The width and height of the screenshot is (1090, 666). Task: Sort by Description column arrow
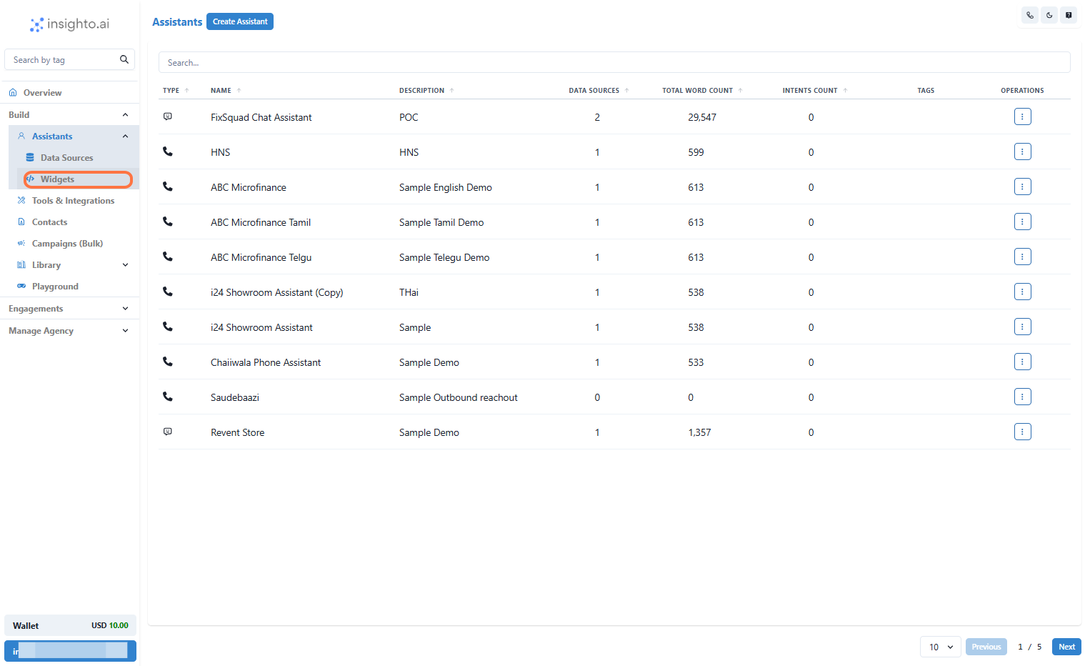pyautogui.click(x=452, y=91)
